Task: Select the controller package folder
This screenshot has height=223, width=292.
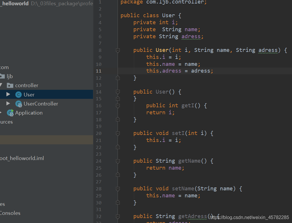Action: point(27,85)
